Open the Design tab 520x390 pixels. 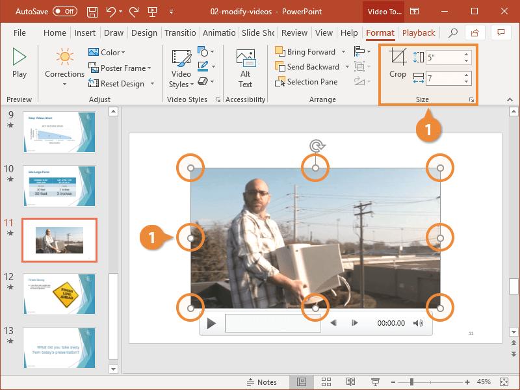[x=144, y=33]
